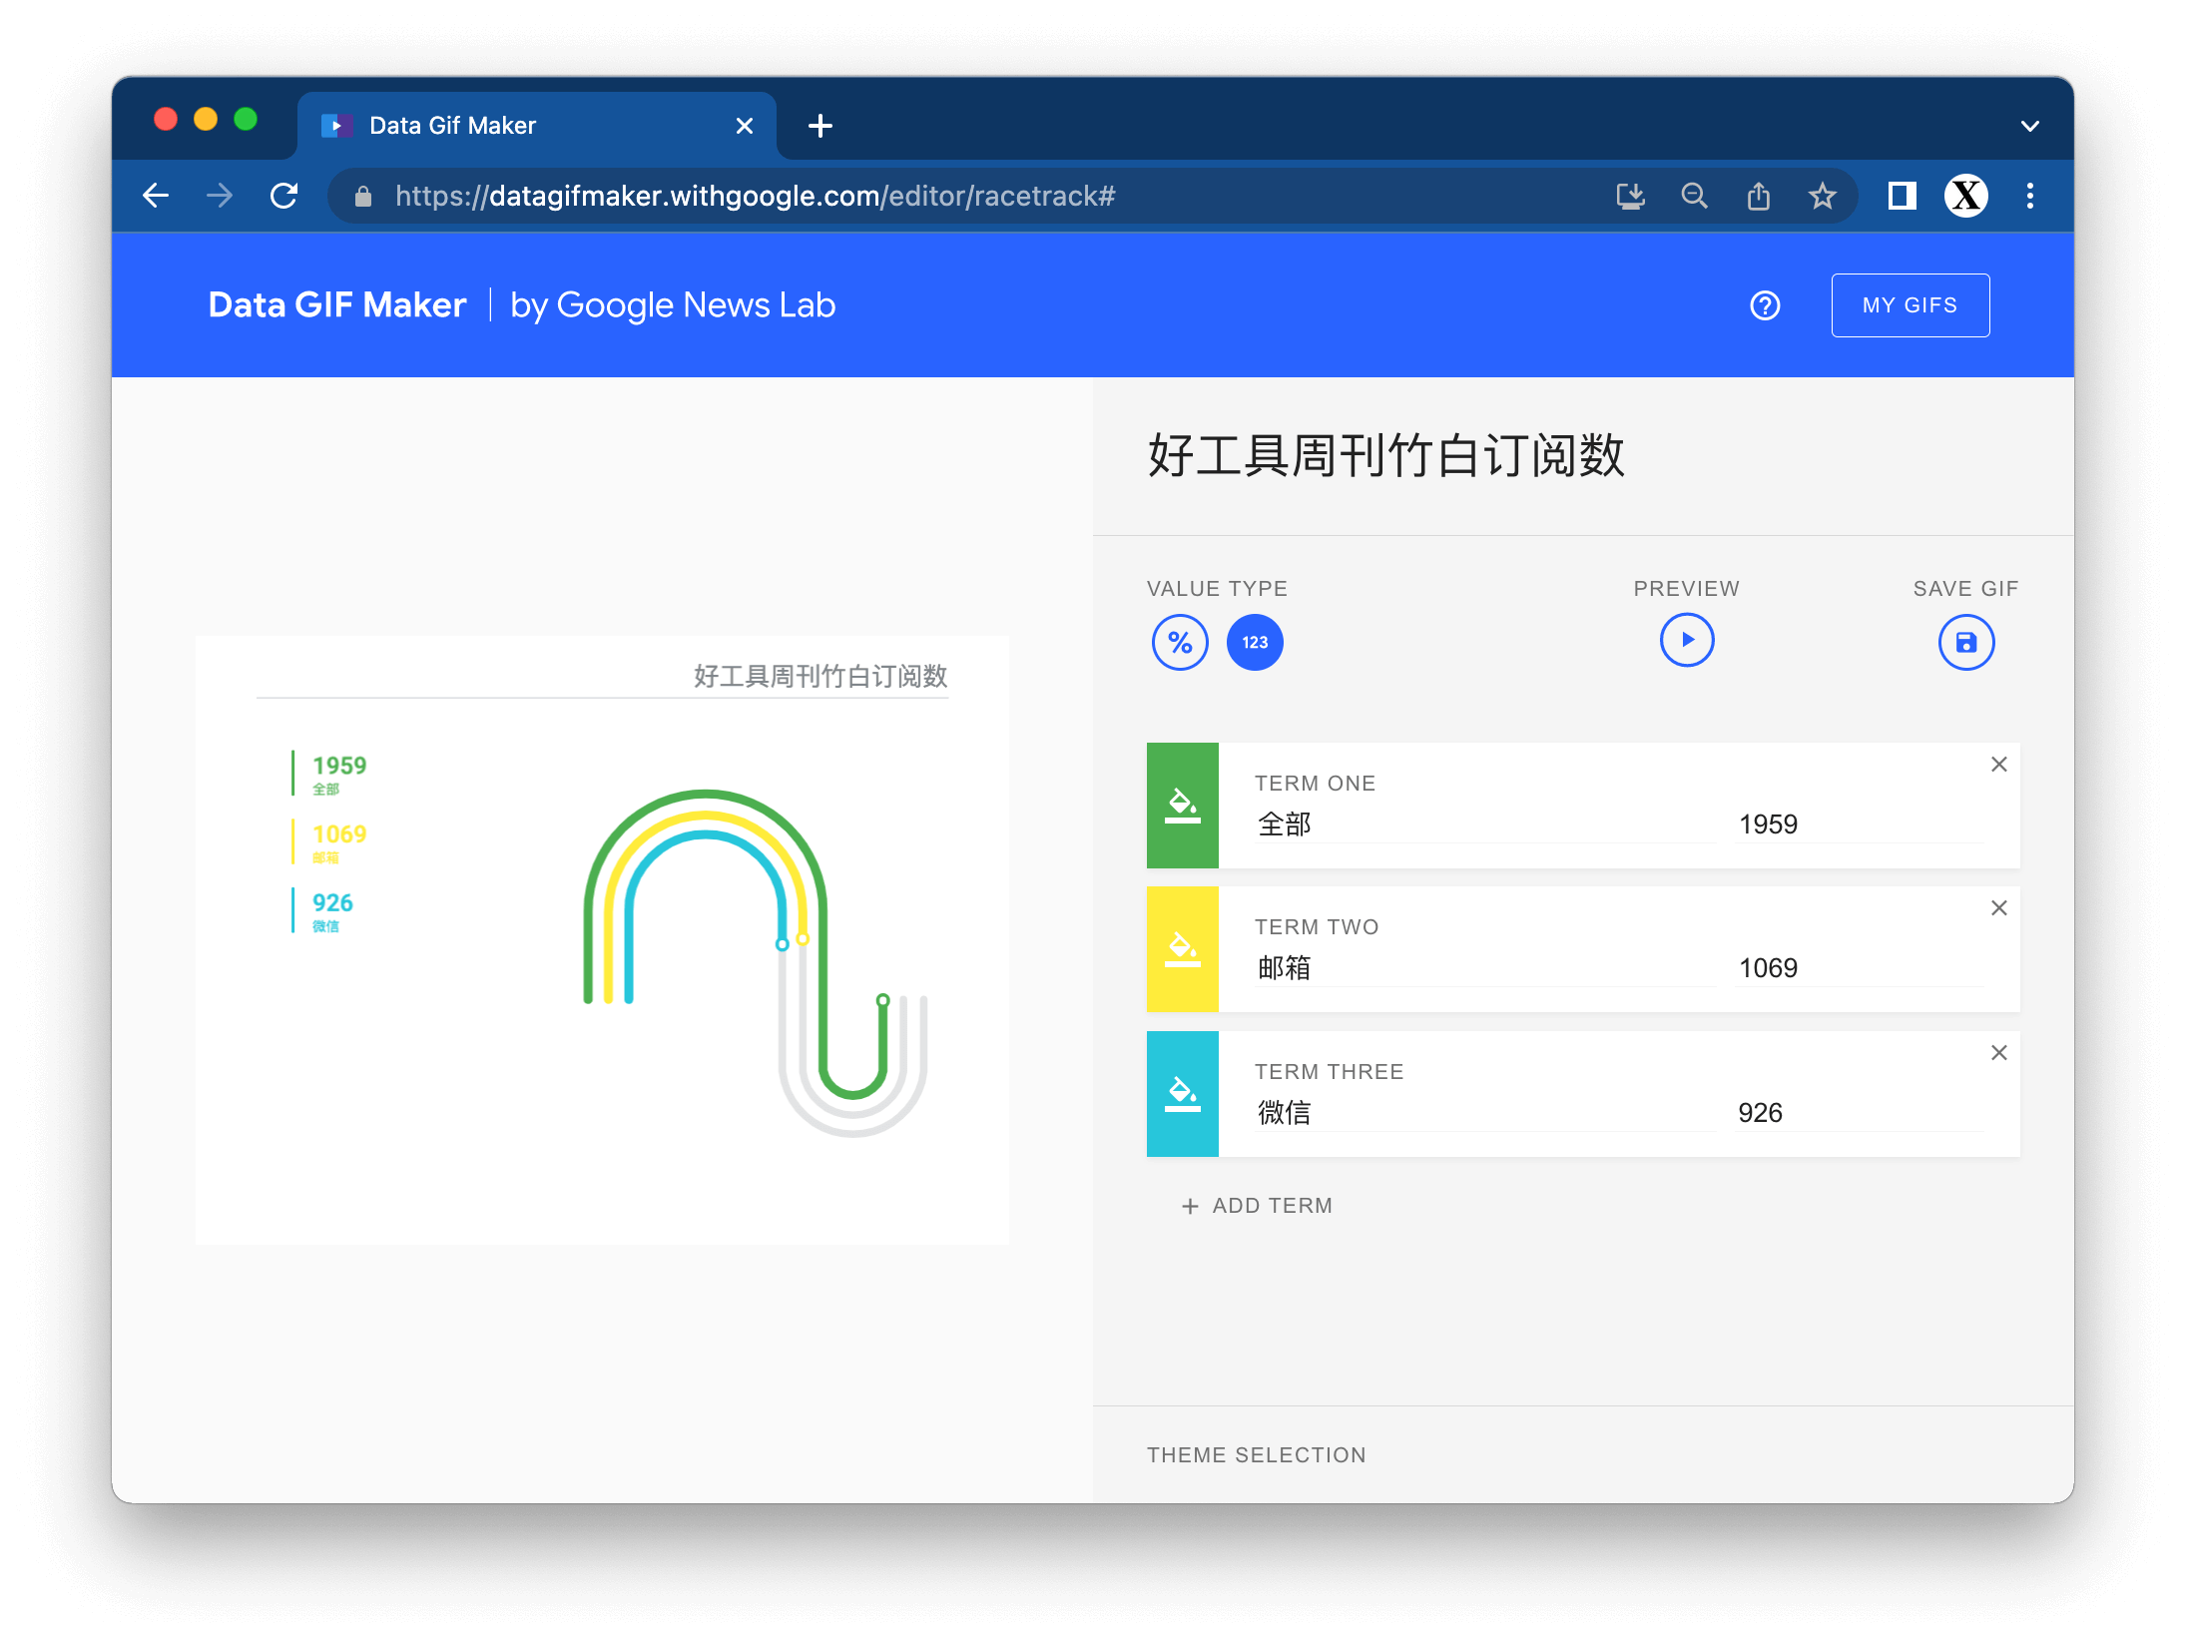Viewport: 2186px width, 1651px height.
Task: Click the Term Three drag handle icon
Action: pos(1182,1091)
